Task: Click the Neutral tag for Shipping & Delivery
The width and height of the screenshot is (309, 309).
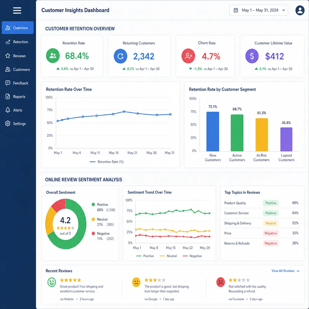Action: click(271, 223)
